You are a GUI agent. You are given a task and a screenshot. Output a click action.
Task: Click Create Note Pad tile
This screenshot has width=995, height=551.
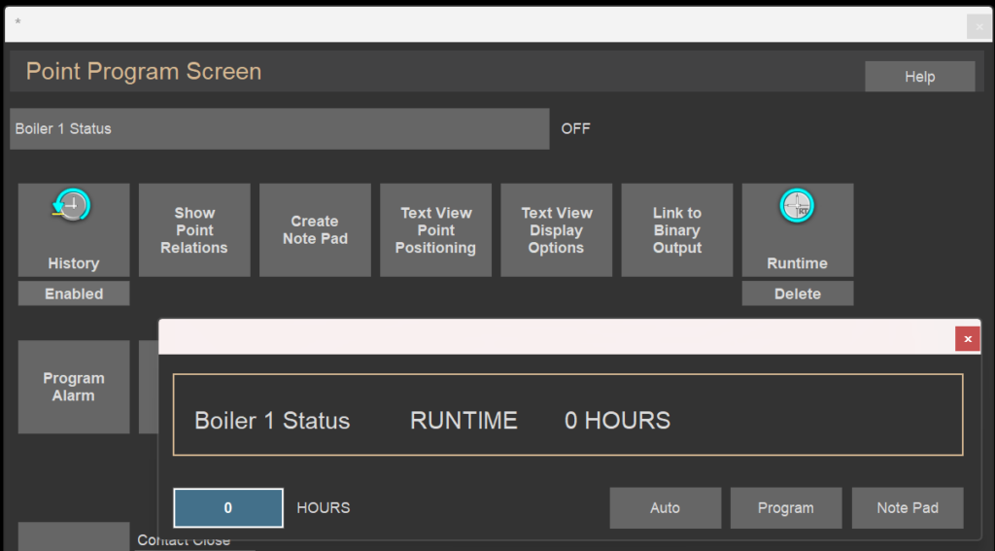315,229
